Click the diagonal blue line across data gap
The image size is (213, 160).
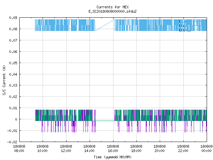(x=105, y=25)
